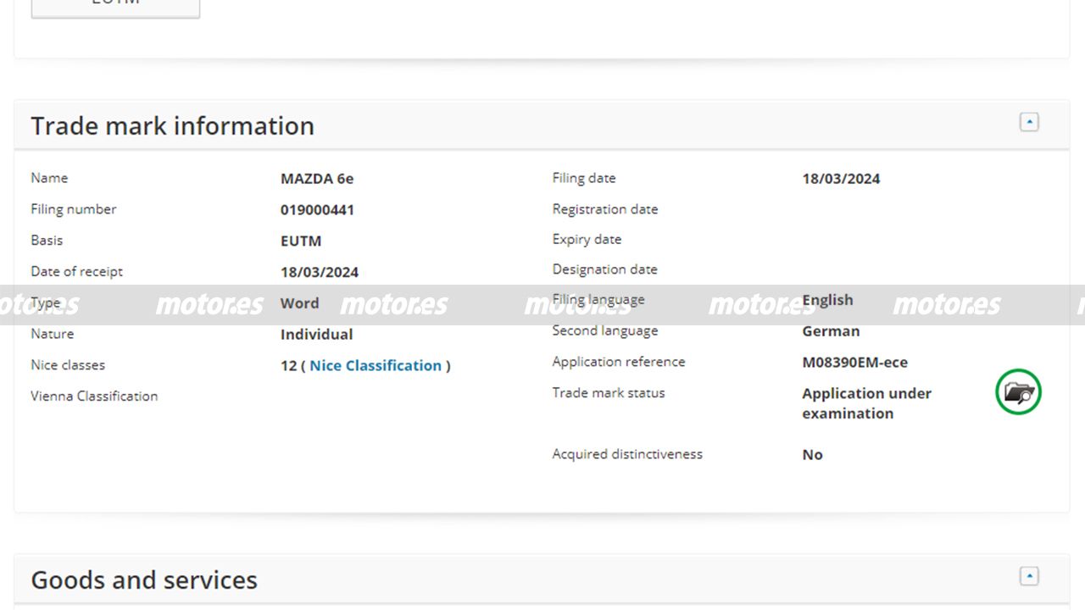Select the filing number 019000441

coord(317,210)
